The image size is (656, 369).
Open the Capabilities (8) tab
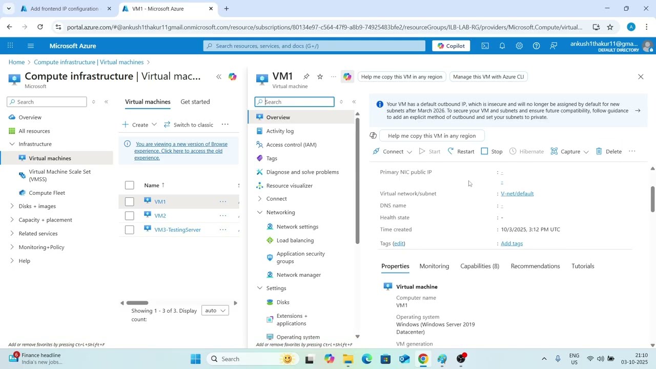tap(480, 266)
